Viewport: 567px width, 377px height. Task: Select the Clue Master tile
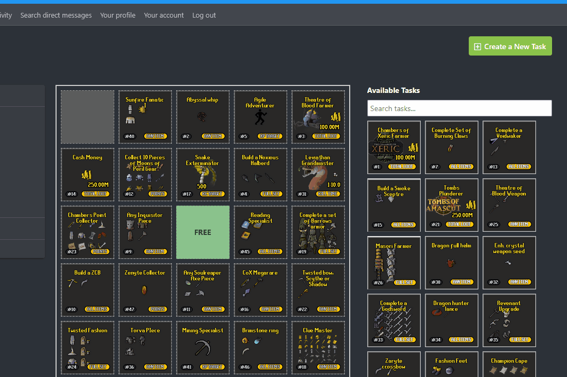pos(318,348)
